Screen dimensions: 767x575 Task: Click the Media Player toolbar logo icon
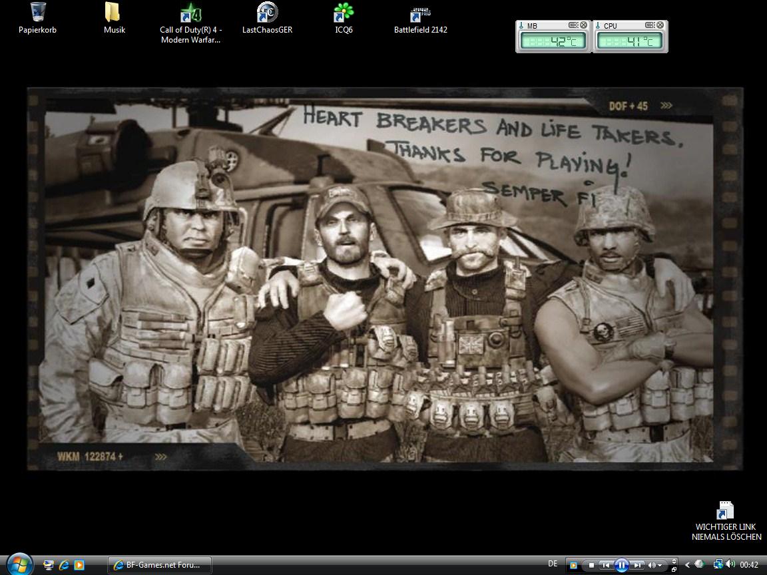click(x=573, y=566)
